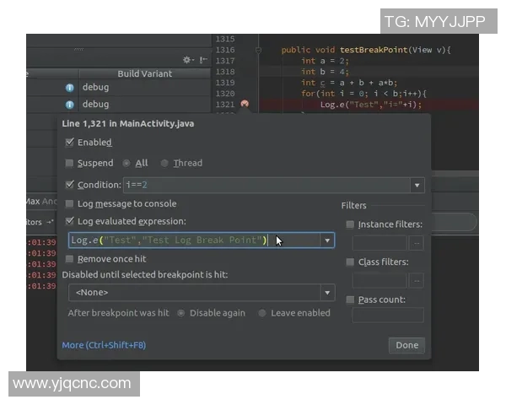Screen dimensions: 506x405
Task: Uncheck the Enabled checkbox
Action: pyautogui.click(x=69, y=143)
